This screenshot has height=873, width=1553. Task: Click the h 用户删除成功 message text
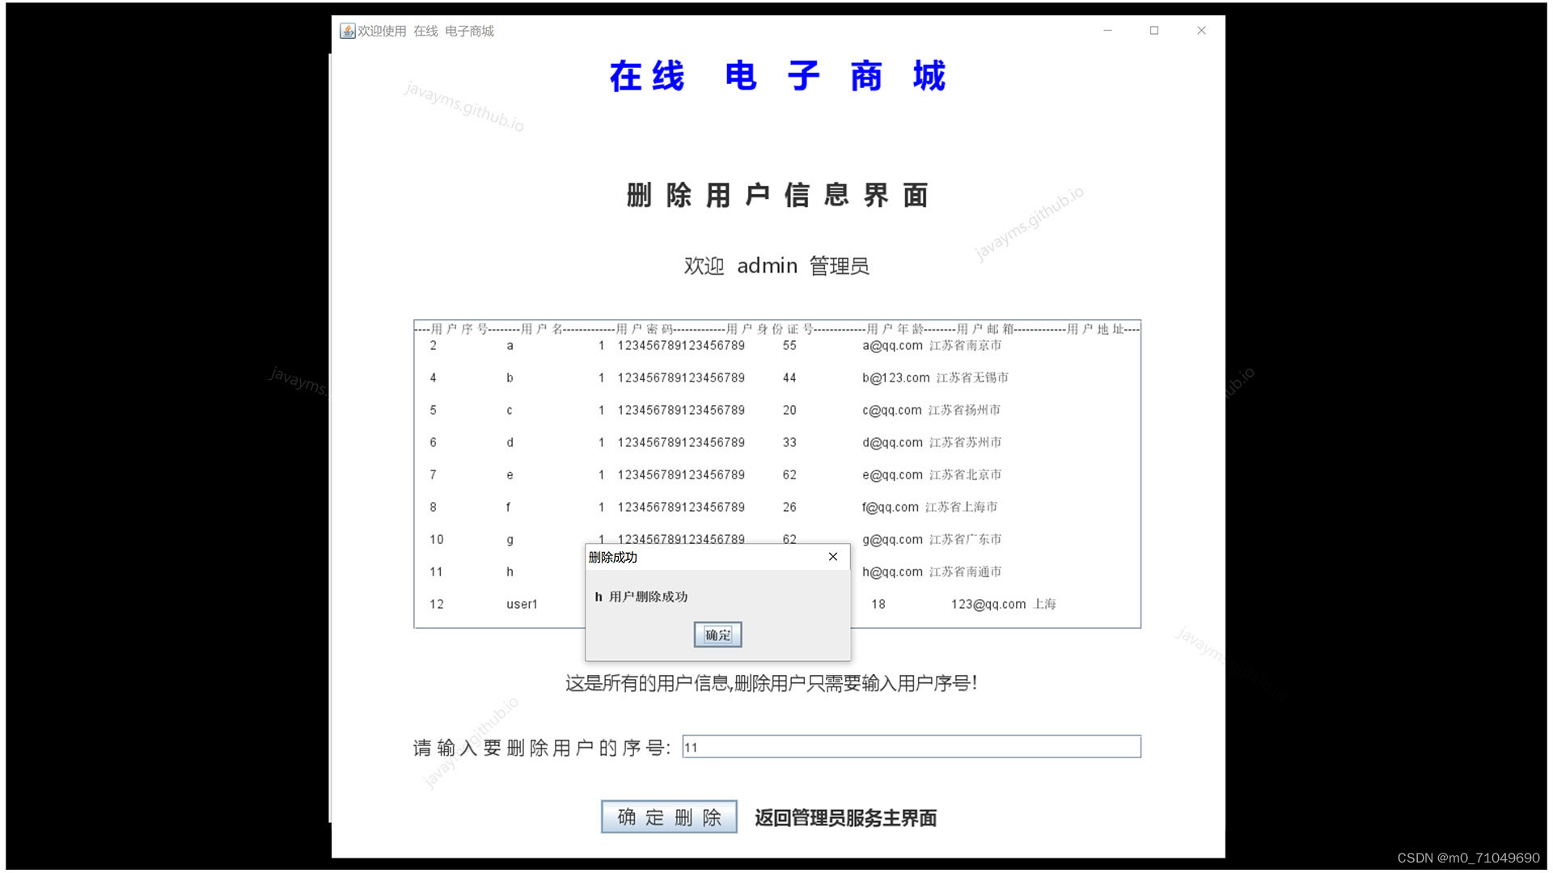pyautogui.click(x=641, y=597)
